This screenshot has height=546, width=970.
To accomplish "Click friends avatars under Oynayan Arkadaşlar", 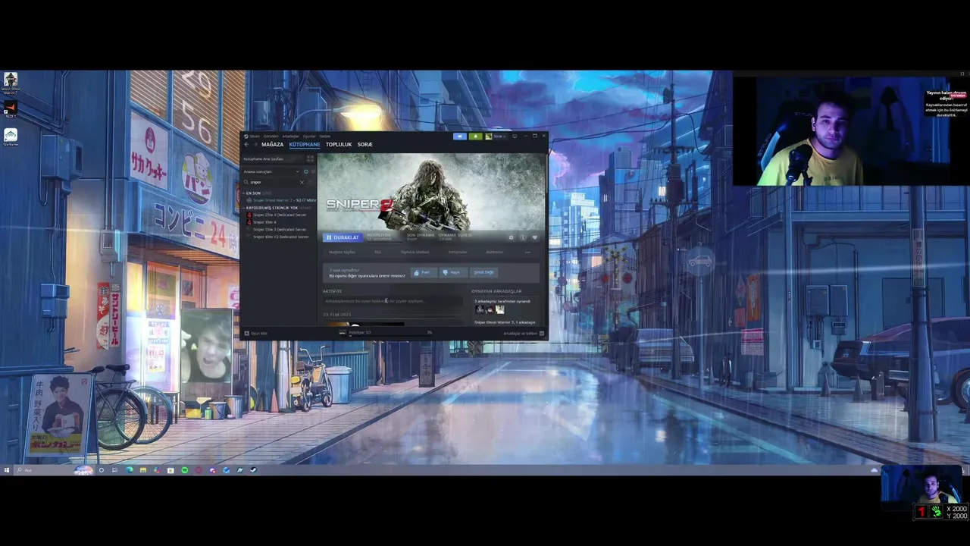I will (x=490, y=309).
